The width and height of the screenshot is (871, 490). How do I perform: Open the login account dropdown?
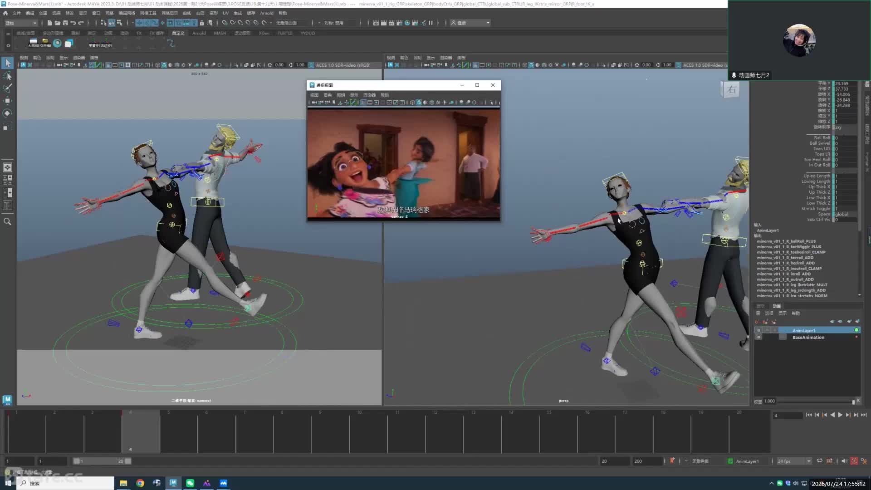tap(470, 23)
